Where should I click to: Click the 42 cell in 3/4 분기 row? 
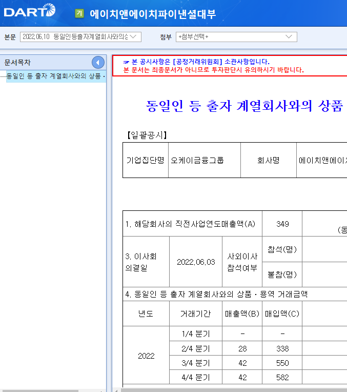tap(242, 363)
